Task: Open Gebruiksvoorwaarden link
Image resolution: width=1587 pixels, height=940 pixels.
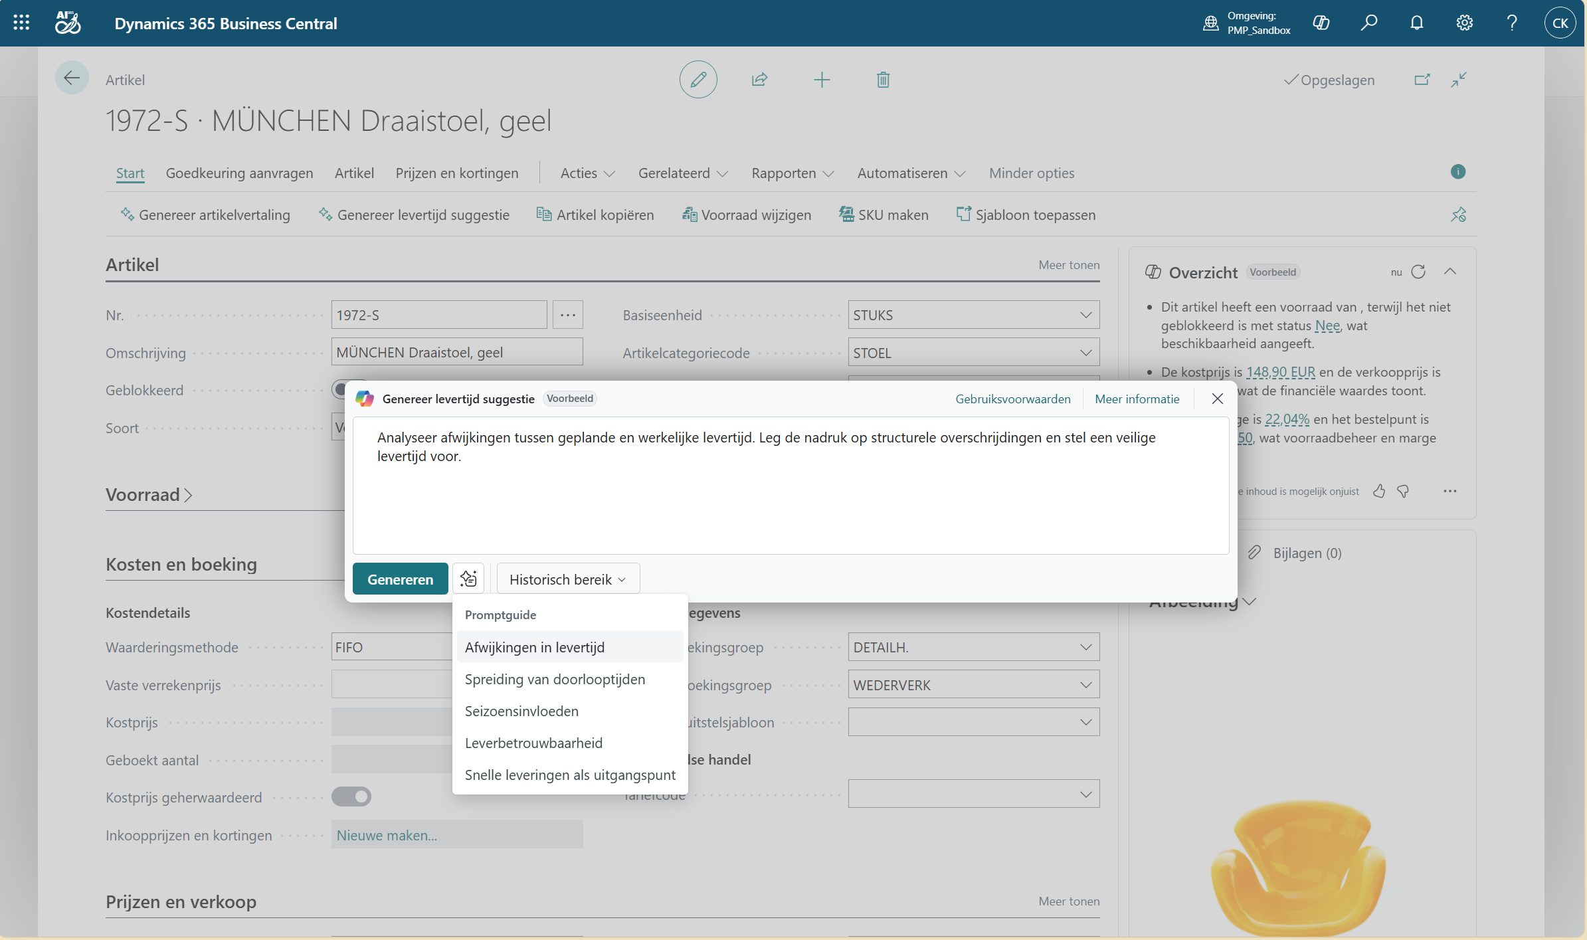Action: click(x=1012, y=399)
